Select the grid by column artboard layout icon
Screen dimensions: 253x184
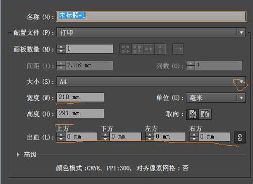click(x=137, y=49)
